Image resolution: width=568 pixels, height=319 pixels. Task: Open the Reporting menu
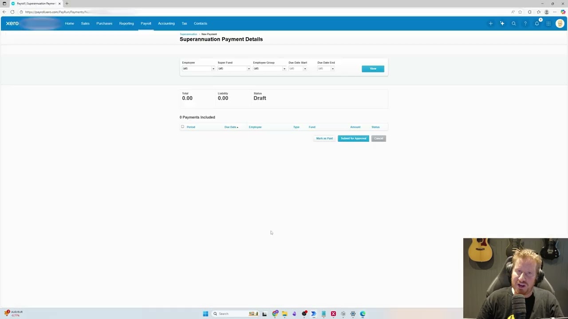tap(126, 23)
